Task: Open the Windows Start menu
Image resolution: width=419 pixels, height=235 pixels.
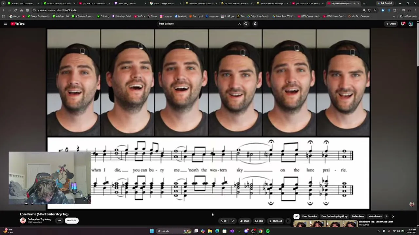Action: point(152,231)
